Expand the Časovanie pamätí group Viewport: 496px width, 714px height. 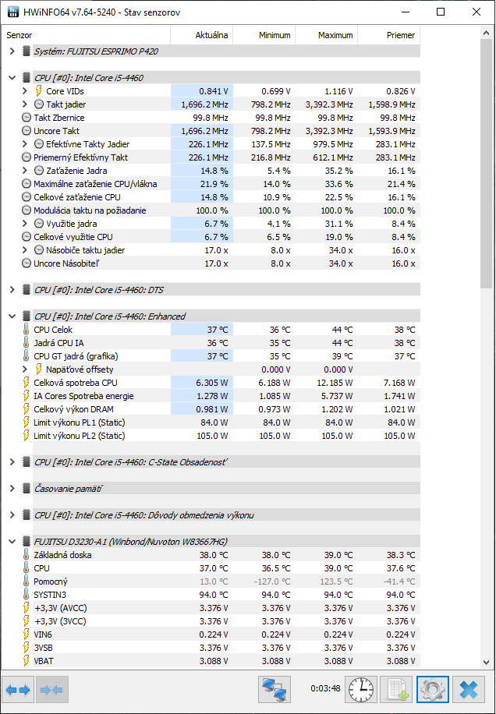pyautogui.click(x=12, y=489)
